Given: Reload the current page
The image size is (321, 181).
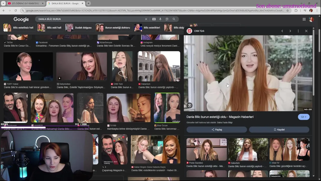Looking at the screenshot, I should 16,11.
